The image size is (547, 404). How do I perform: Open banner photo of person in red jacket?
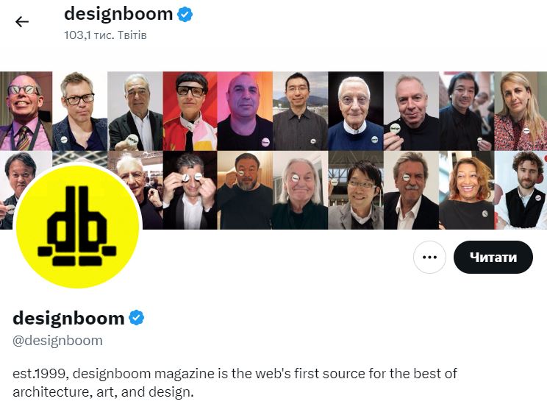pyautogui.click(x=190, y=111)
